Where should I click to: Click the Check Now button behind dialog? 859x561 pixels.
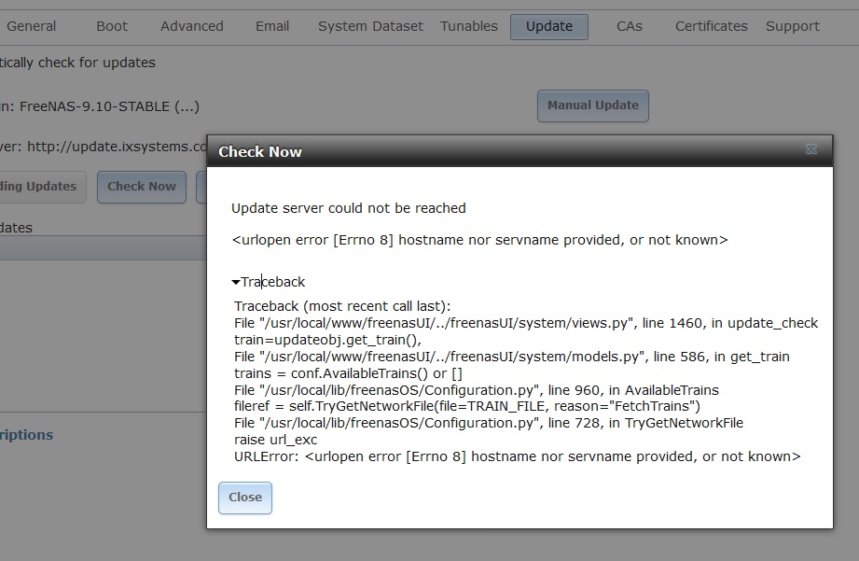[142, 187]
